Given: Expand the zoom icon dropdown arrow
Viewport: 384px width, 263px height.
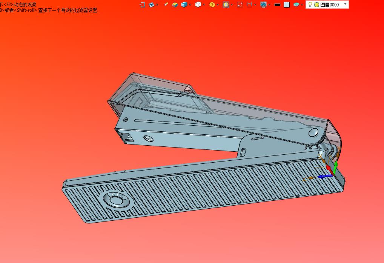Looking at the screenshot, I should pos(232,5).
